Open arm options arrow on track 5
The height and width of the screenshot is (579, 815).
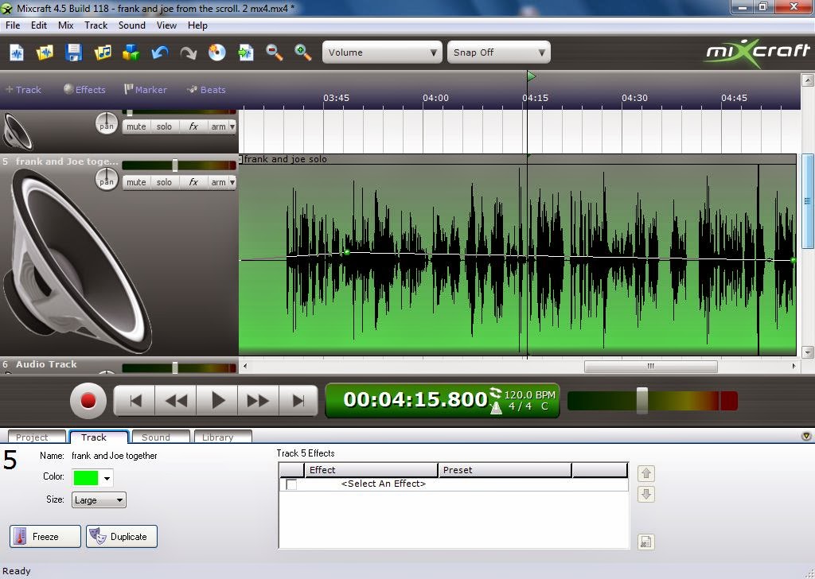click(x=232, y=182)
